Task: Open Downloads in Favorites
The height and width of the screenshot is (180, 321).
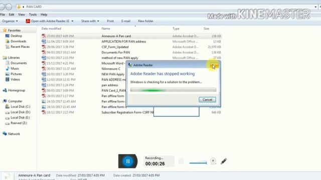Action: coord(18,41)
